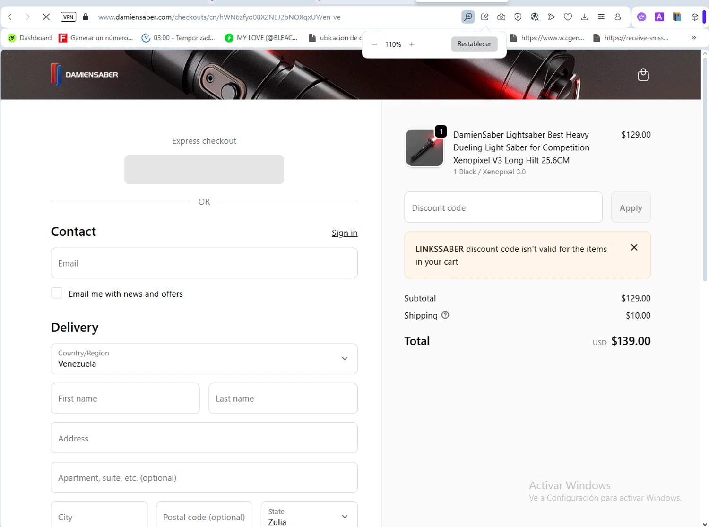Open the https://receive-smss bookmark

tap(631, 38)
